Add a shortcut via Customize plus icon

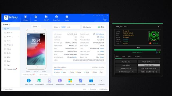pos(101,81)
